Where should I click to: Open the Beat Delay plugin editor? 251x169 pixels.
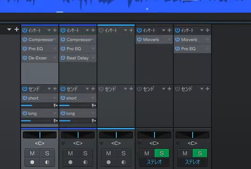78,58
